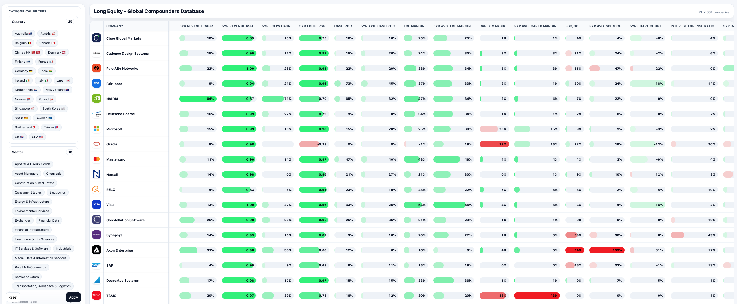The image size is (737, 304).
Task: Click the CATEGORICAL FILTERS heading
Action: point(28,11)
